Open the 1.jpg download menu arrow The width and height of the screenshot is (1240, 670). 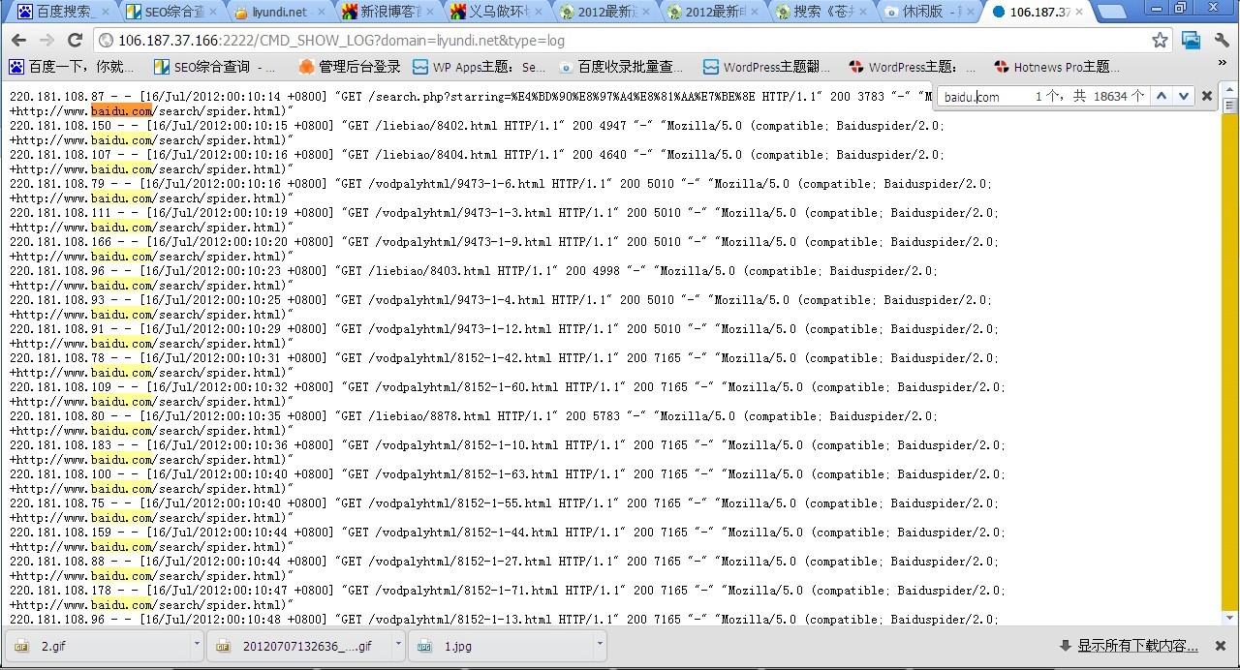coord(600,643)
